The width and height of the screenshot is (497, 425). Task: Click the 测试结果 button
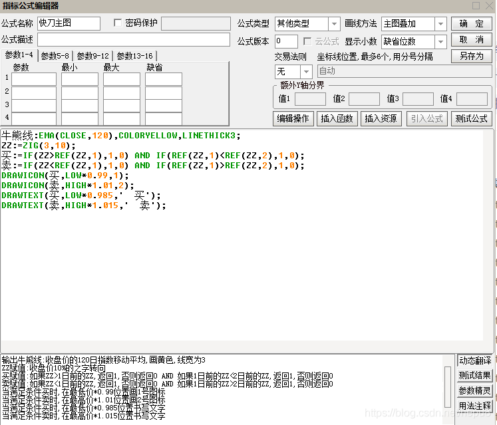[x=475, y=376]
